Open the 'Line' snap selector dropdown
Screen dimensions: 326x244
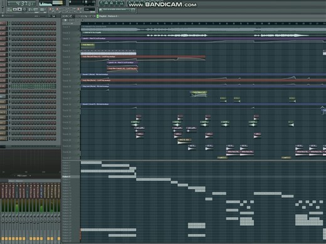(90, 9)
